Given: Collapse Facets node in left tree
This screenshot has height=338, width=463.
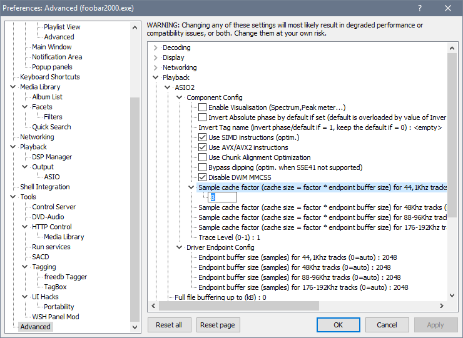Looking at the screenshot, I should click(x=25, y=107).
